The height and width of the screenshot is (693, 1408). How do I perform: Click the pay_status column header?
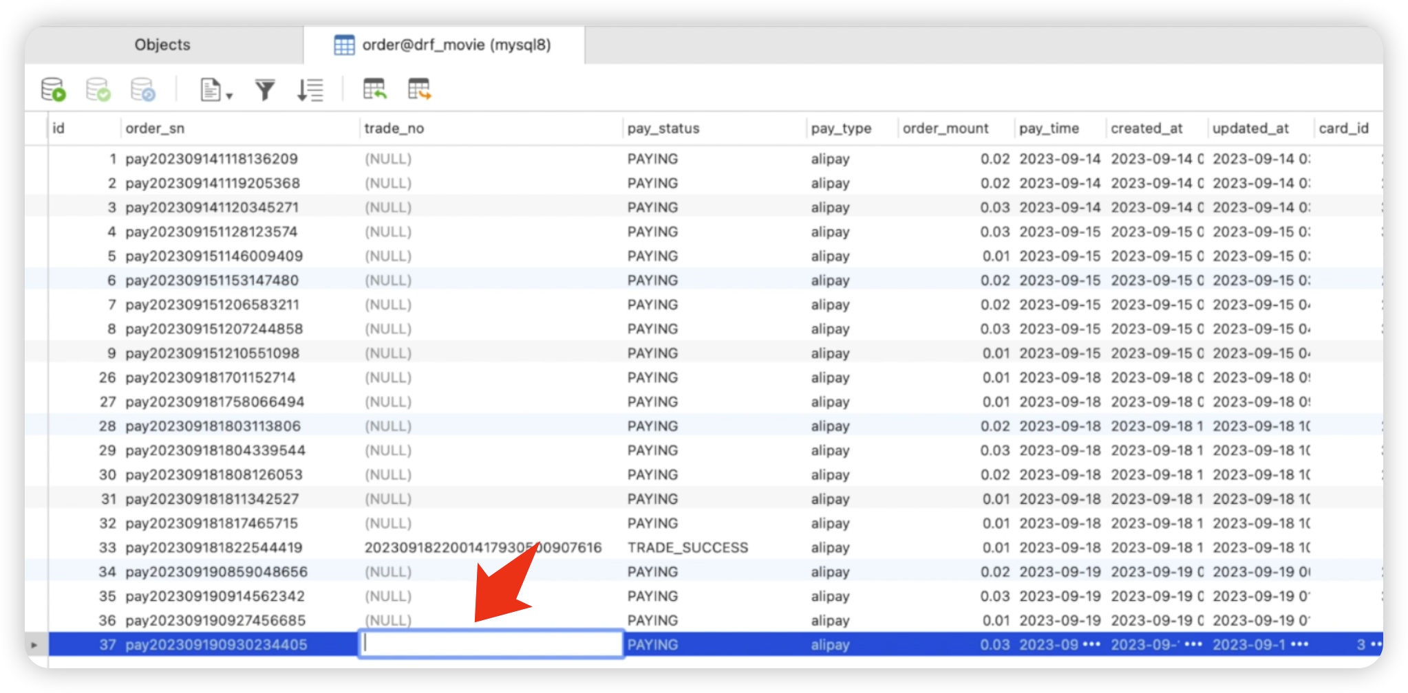pos(663,129)
